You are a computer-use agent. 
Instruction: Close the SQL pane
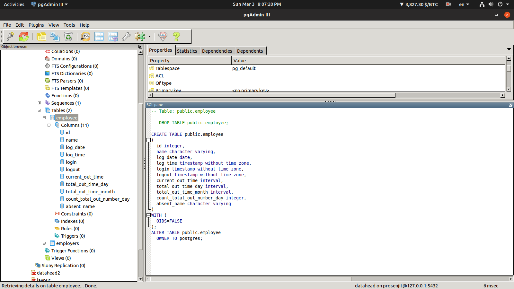coord(510,105)
